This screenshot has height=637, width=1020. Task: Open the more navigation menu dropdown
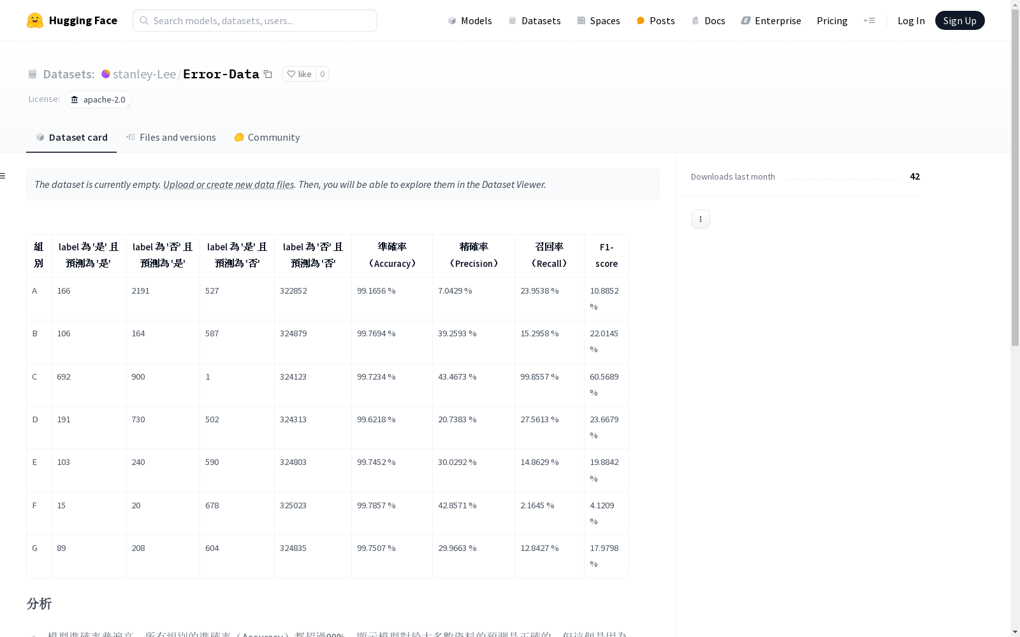pos(870,20)
